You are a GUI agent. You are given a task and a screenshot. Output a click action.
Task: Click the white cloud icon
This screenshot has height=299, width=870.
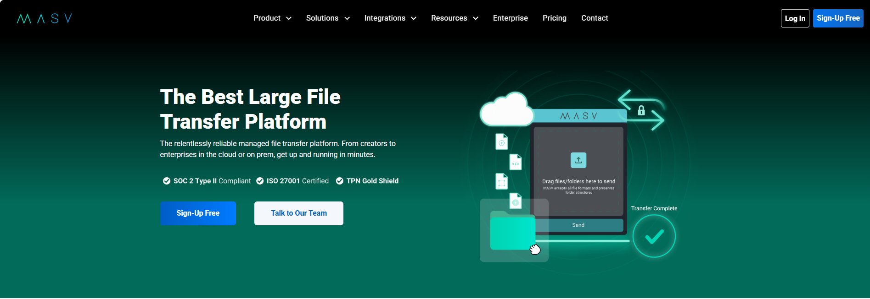tap(507, 109)
